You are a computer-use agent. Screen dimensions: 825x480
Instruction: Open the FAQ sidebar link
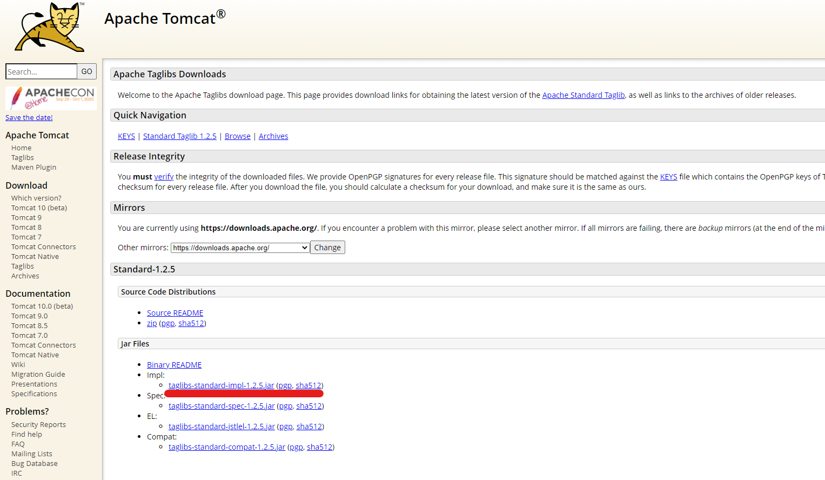[18, 444]
